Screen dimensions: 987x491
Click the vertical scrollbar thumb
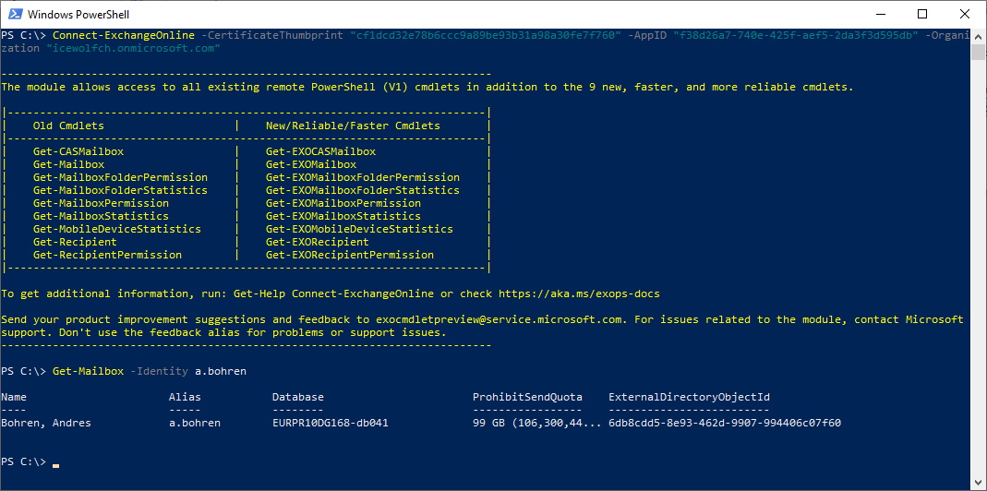point(978,51)
